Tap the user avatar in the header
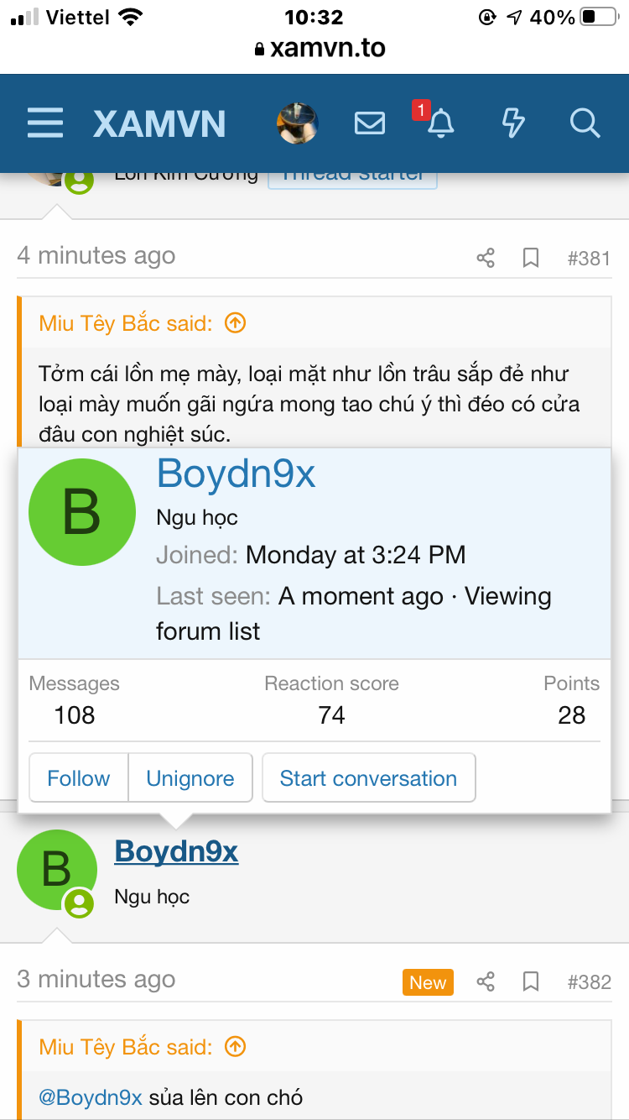The width and height of the screenshot is (629, 1120). click(x=298, y=123)
